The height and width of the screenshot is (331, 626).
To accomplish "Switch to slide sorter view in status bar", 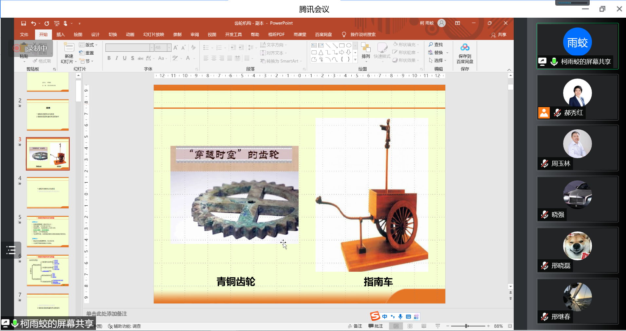I will pos(410,326).
